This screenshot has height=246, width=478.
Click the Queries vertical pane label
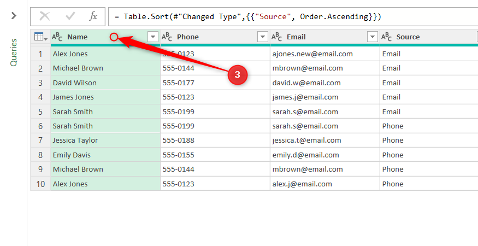click(x=14, y=52)
